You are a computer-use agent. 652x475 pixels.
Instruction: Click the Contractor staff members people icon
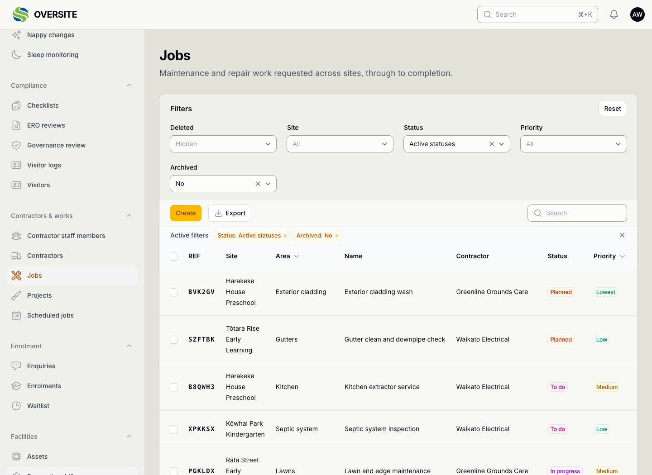(x=16, y=236)
